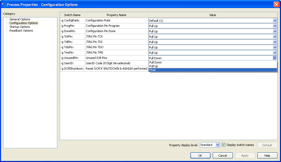Click 'Reset DCM if SHUTDOWN & AGHIGH performed' cell
Image resolution: width=281 pixels, height=162 pixels.
click(116, 69)
